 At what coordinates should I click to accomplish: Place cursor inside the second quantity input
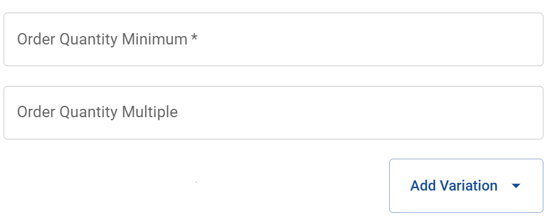(274, 113)
